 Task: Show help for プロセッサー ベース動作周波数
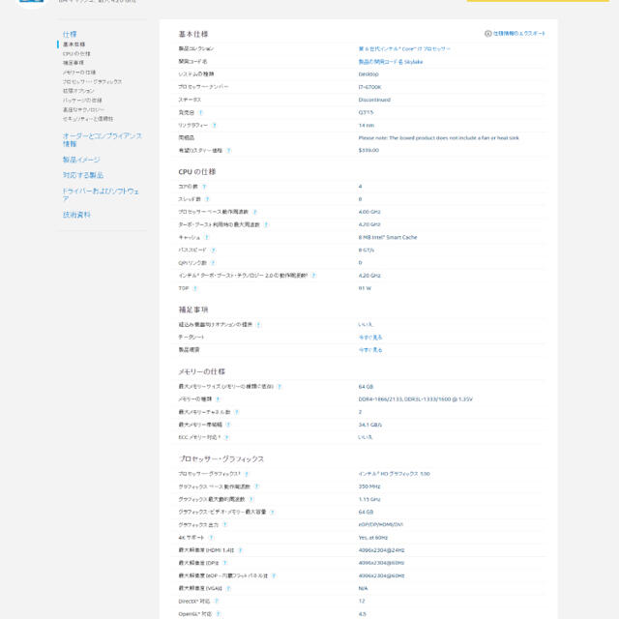point(254,212)
